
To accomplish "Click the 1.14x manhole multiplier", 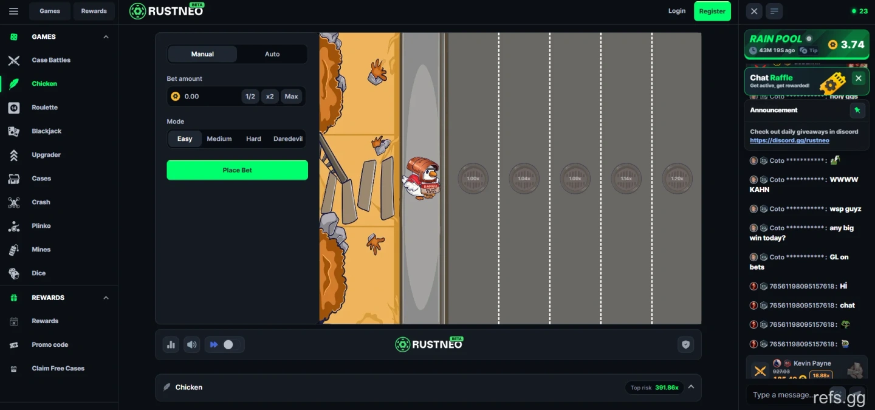I will point(626,179).
